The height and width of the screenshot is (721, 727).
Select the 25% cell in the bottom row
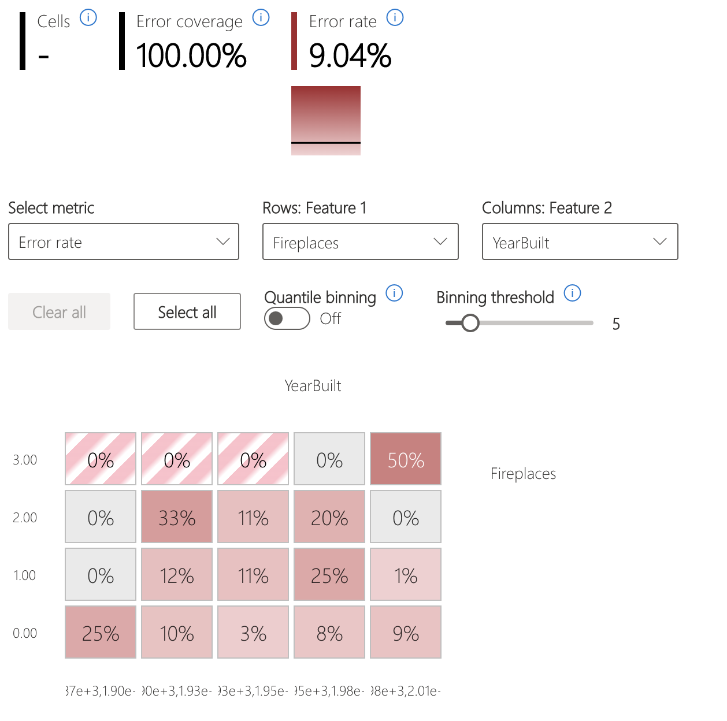pyautogui.click(x=100, y=632)
